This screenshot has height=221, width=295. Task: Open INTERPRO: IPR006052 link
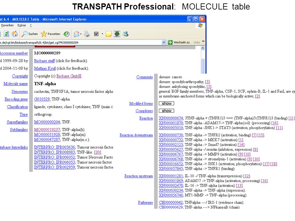click(x=55, y=157)
